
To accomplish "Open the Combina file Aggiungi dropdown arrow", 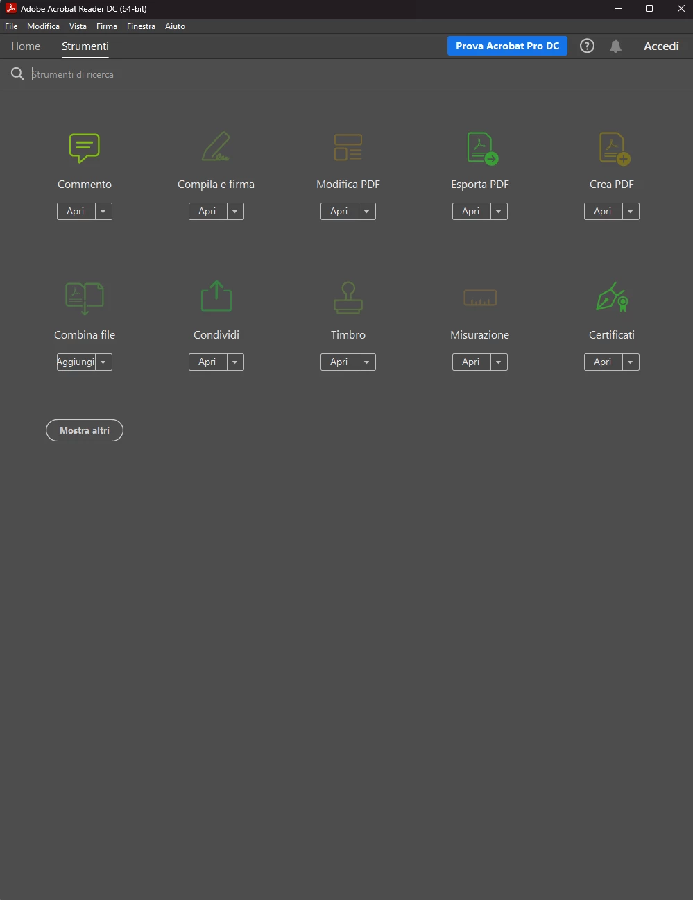I will click(x=103, y=362).
